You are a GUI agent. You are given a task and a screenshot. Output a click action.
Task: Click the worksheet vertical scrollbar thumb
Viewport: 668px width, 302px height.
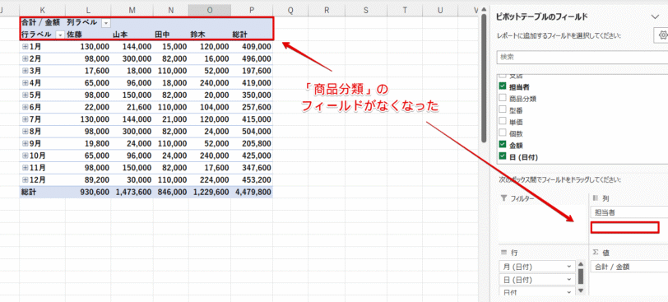coord(484,79)
